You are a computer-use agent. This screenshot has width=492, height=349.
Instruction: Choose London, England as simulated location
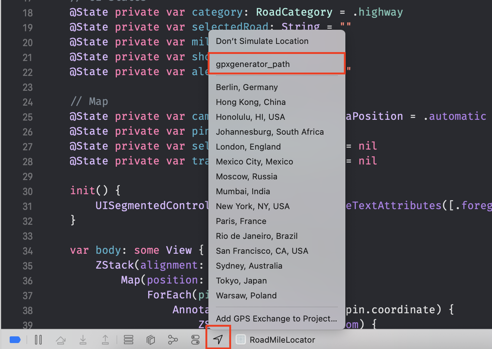(x=248, y=147)
